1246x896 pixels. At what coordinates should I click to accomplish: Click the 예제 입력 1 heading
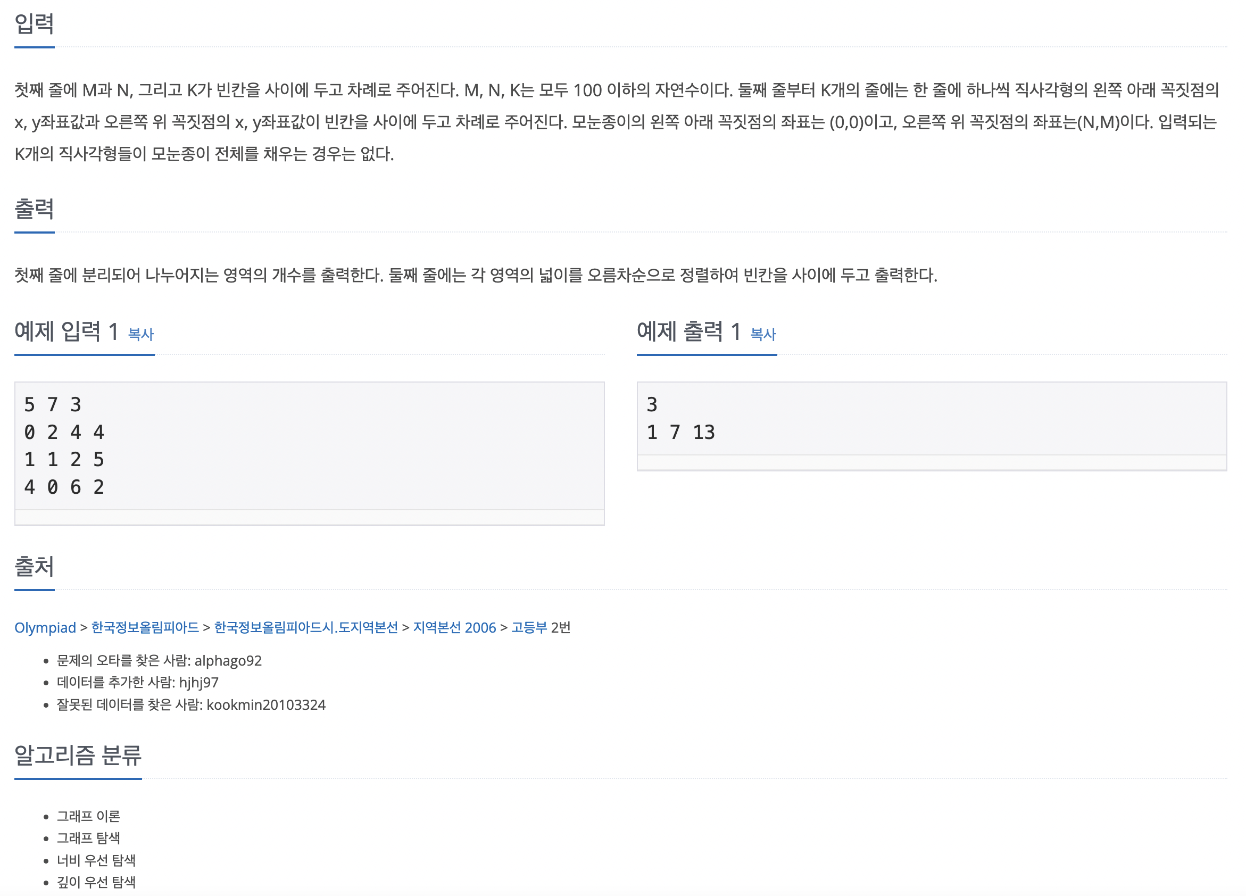point(67,332)
